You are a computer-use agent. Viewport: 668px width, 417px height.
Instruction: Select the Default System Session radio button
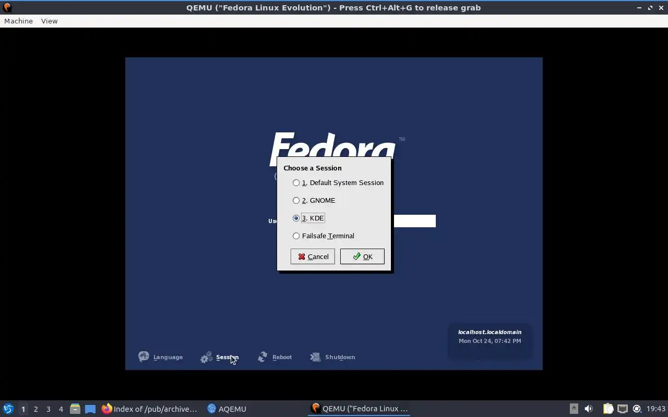pyautogui.click(x=296, y=182)
